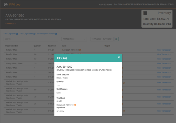This screenshot has width=176, height=123.
Task: Open POS1313 document link icon in dialog
Action: (75, 105)
